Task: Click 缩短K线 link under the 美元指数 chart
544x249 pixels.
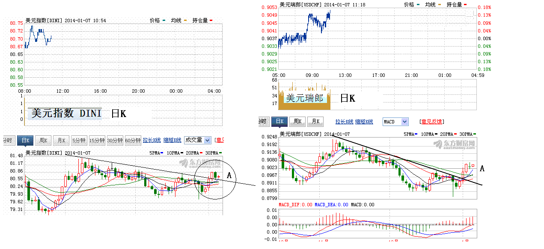Action: [172, 140]
